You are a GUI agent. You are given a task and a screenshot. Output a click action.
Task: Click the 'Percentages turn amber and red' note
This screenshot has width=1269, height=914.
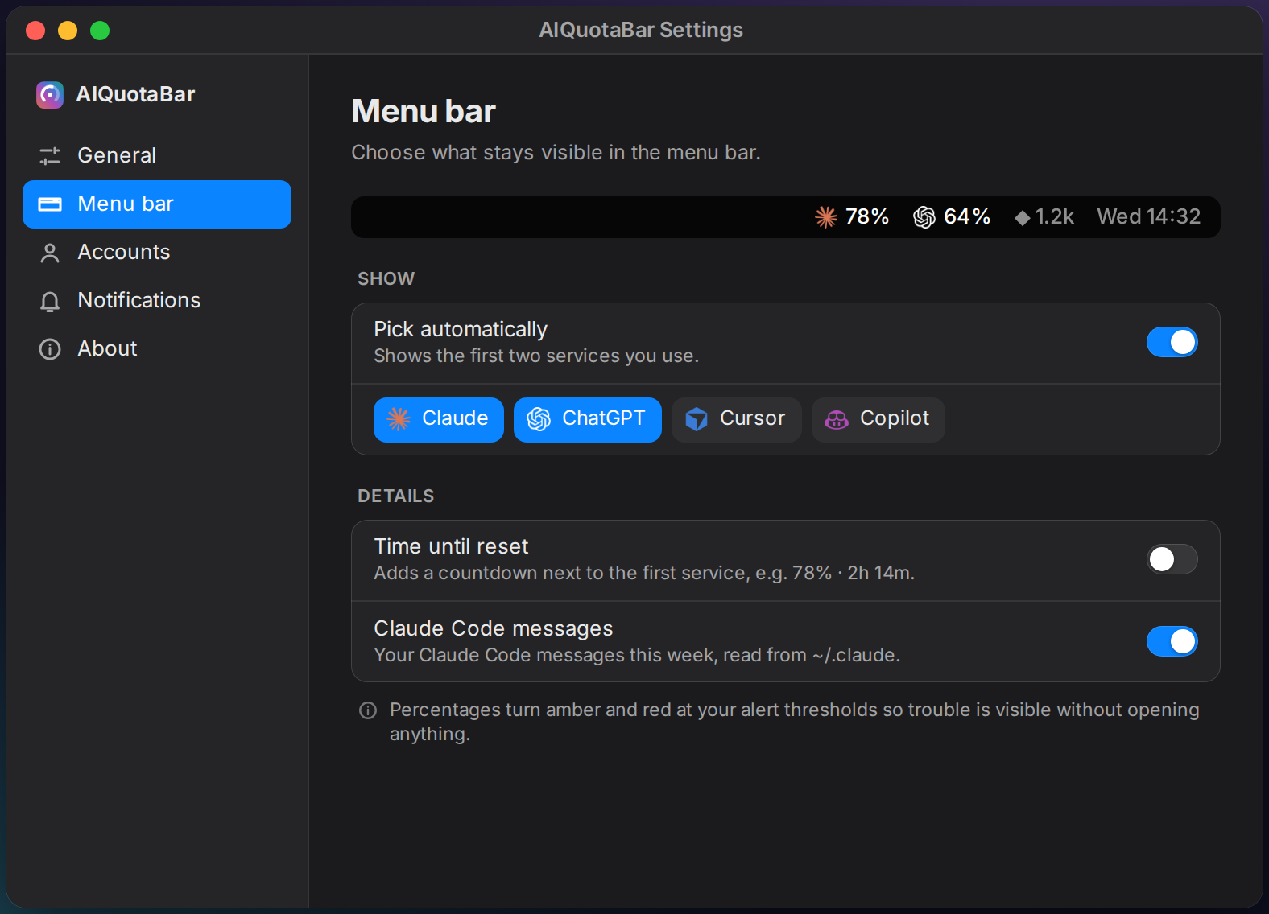[x=795, y=723]
